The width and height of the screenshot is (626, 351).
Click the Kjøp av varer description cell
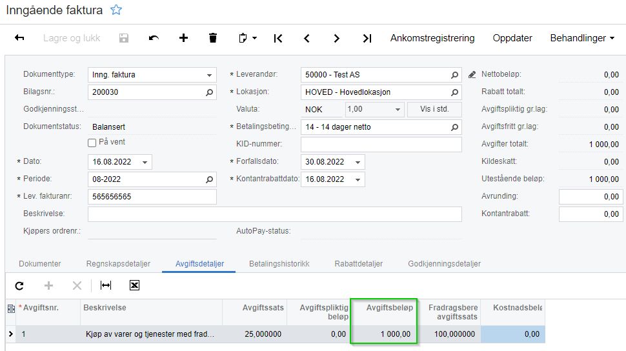(151, 334)
